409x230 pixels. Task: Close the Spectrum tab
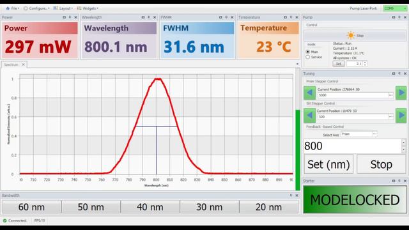[x=23, y=65]
